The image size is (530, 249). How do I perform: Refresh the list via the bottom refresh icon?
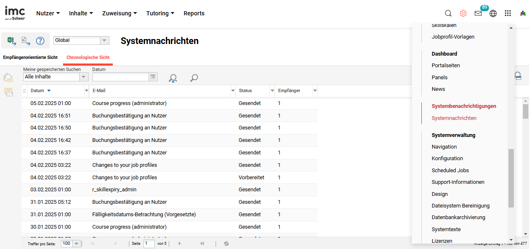click(226, 244)
